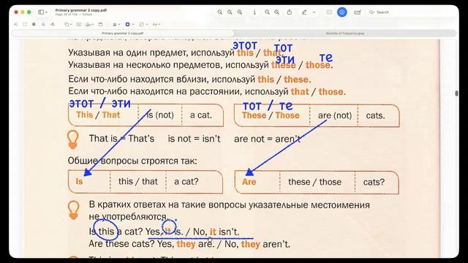Click the Share button in the toolbar
Viewport: 468px width, 263px height.
point(290,12)
